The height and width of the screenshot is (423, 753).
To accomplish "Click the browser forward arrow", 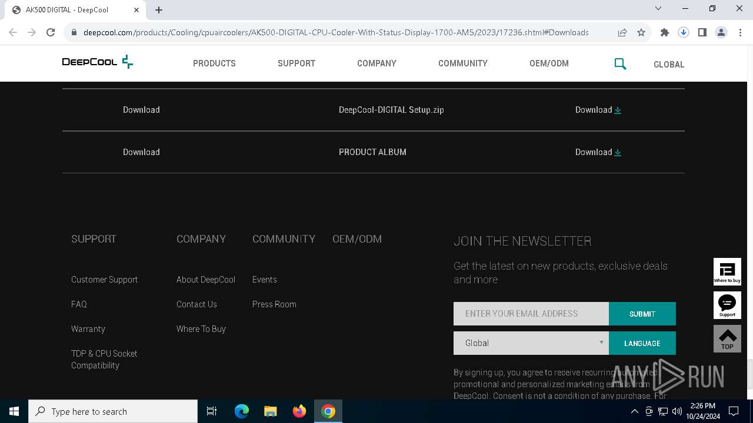I will (x=32, y=32).
